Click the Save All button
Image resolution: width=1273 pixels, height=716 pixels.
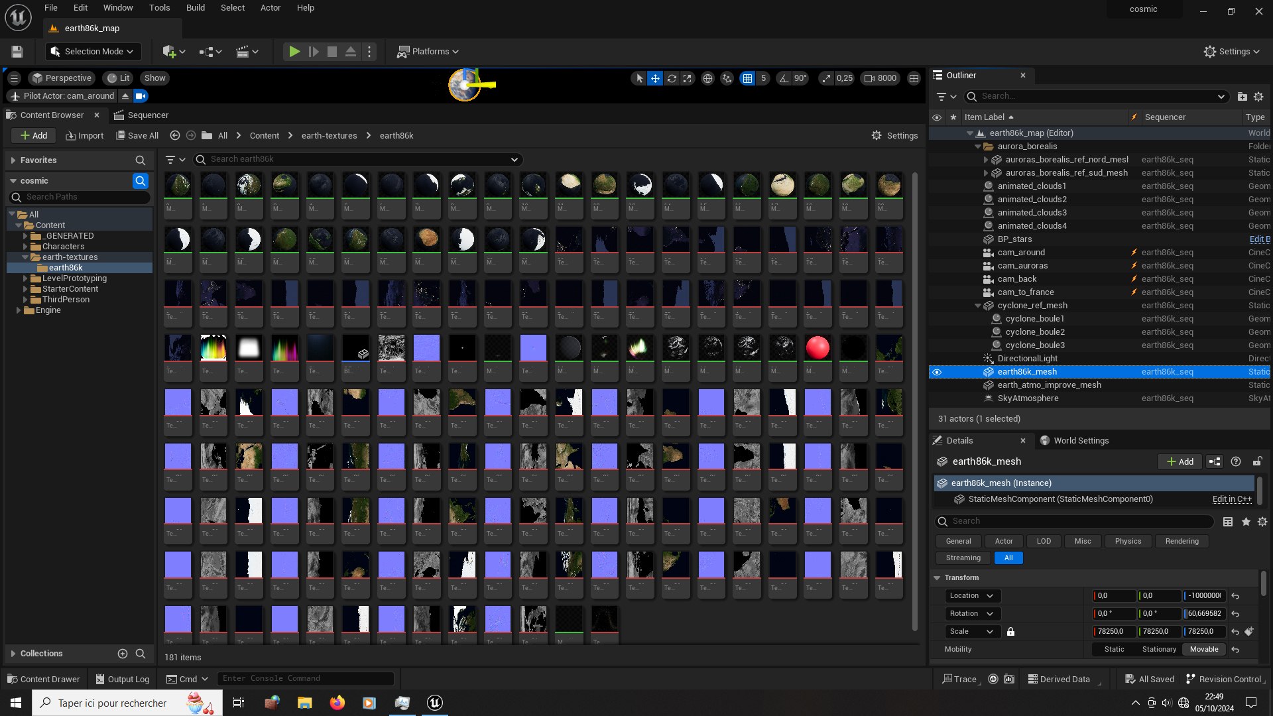point(137,136)
